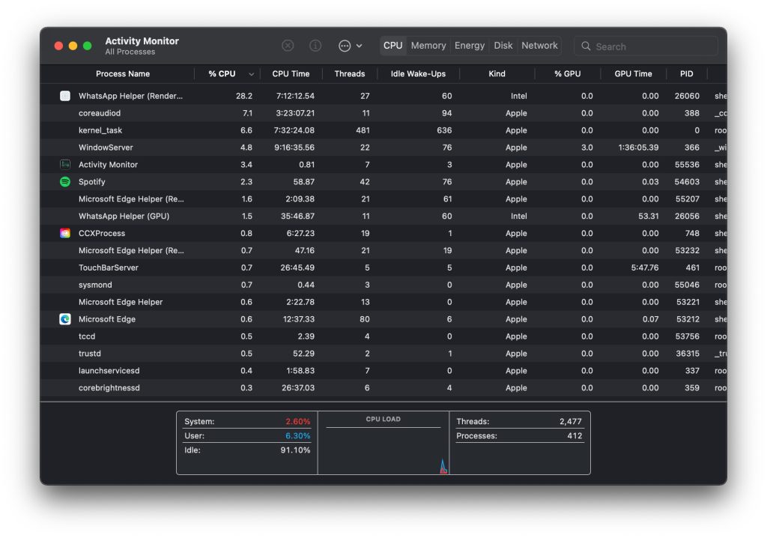Select the TouchBarServer process row
Viewport: 767px width, 538px height.
[x=383, y=268]
